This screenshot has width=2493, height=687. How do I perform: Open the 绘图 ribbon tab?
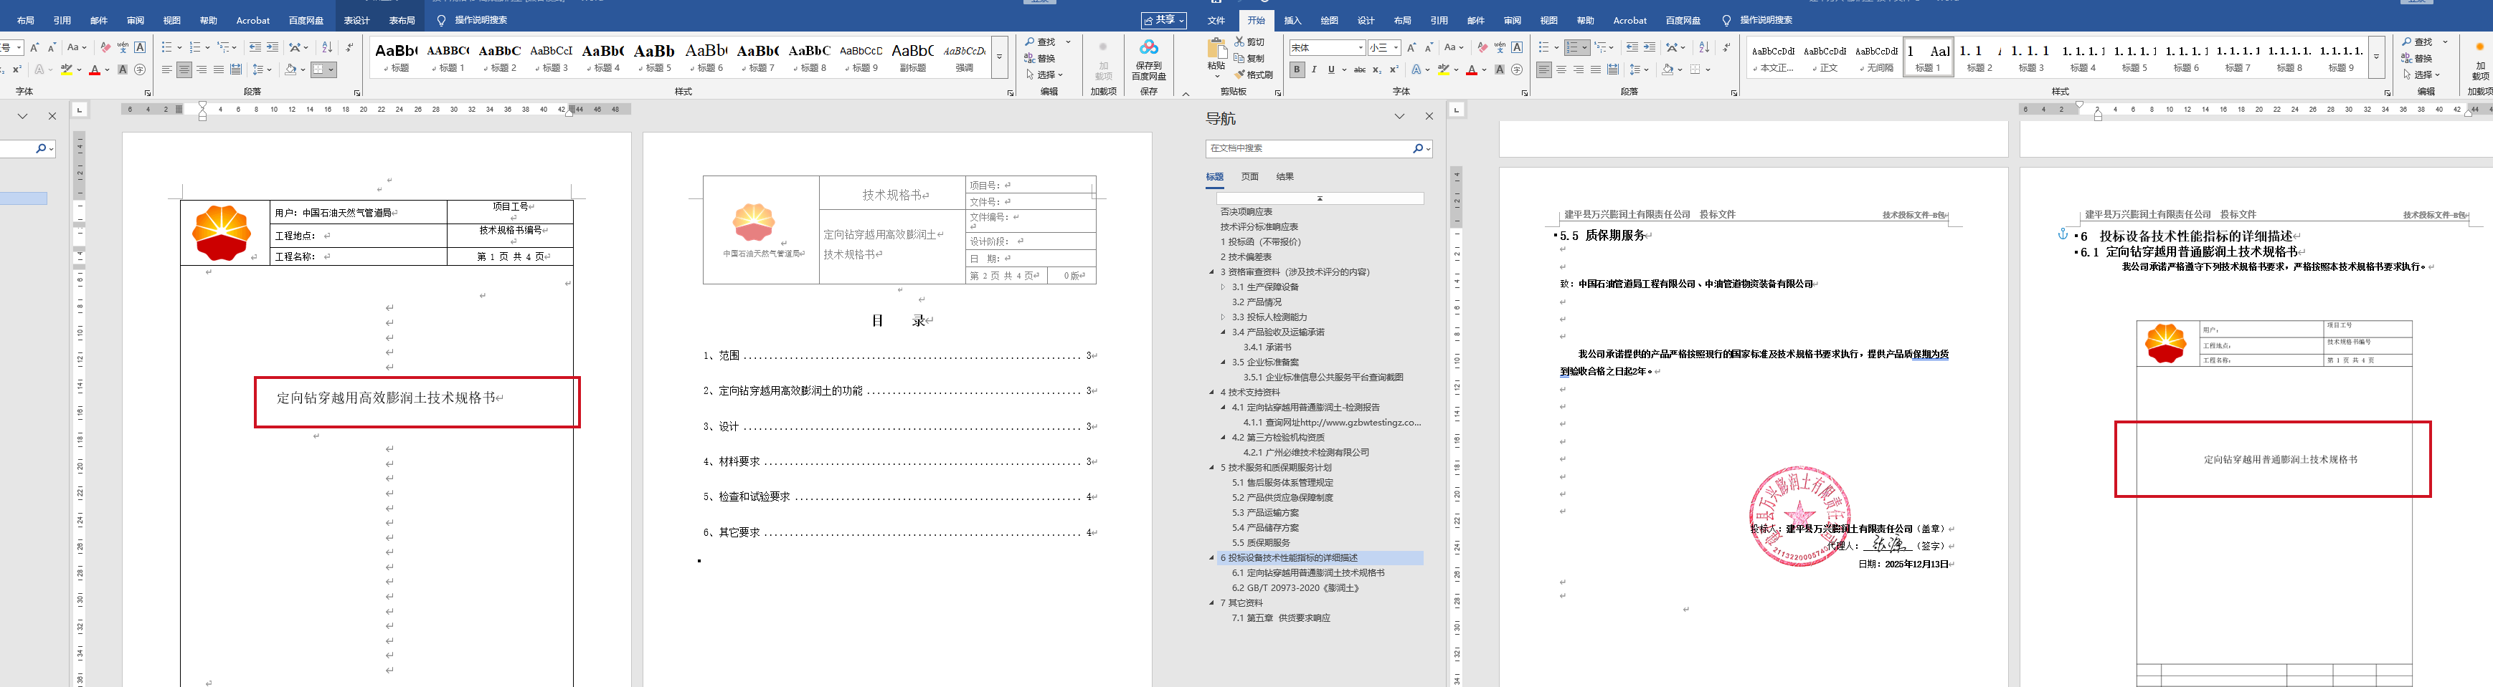(x=1330, y=20)
